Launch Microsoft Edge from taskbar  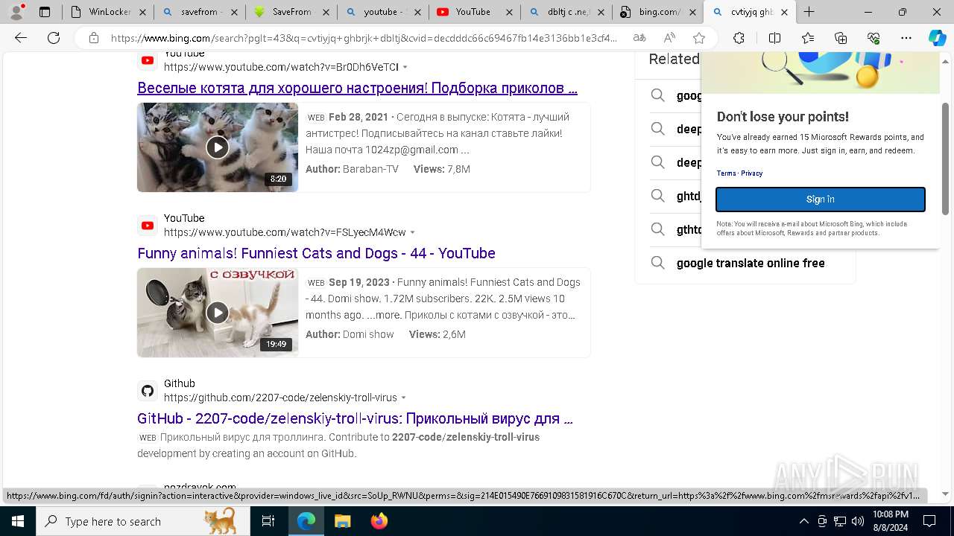(x=306, y=521)
